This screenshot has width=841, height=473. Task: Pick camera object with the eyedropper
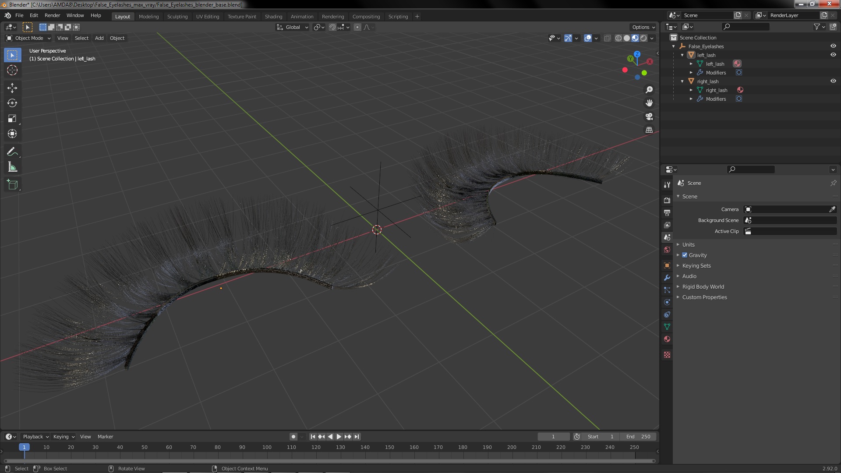coord(832,209)
